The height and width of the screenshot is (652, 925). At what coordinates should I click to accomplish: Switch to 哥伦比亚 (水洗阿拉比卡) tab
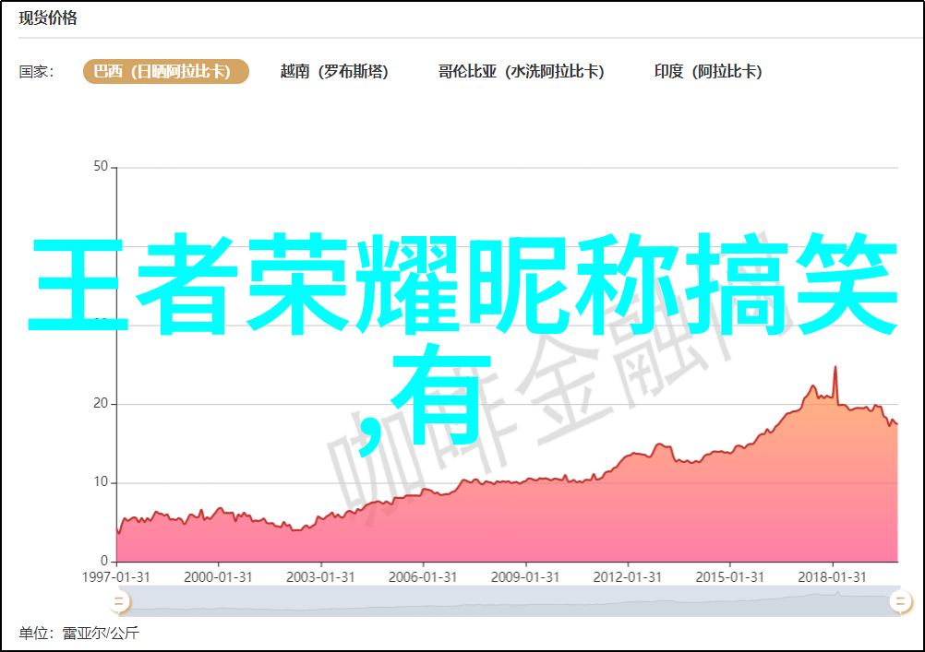[x=521, y=71]
